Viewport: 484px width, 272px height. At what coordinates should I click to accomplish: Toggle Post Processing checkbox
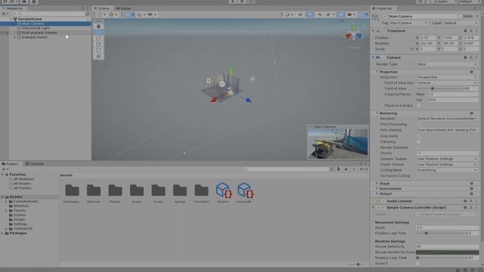[x=419, y=124]
